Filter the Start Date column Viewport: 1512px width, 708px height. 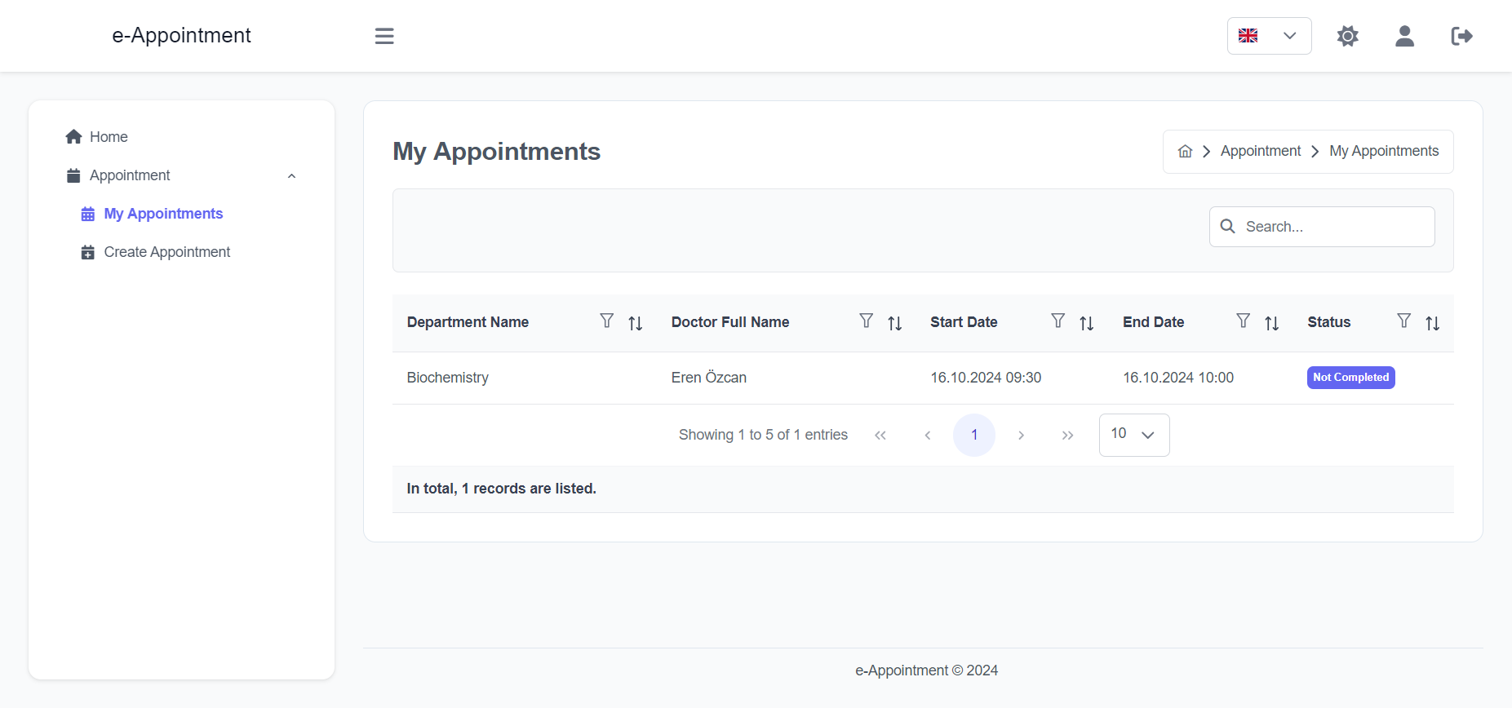click(1058, 321)
